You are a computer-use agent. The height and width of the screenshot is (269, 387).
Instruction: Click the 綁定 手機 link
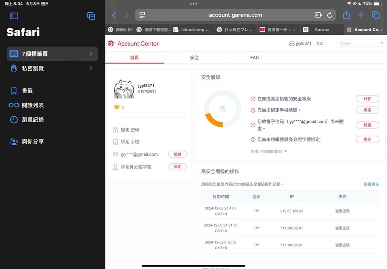tap(130, 142)
